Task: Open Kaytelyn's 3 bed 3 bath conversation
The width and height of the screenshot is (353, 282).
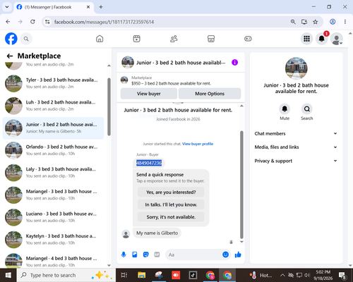Action: [53, 240]
